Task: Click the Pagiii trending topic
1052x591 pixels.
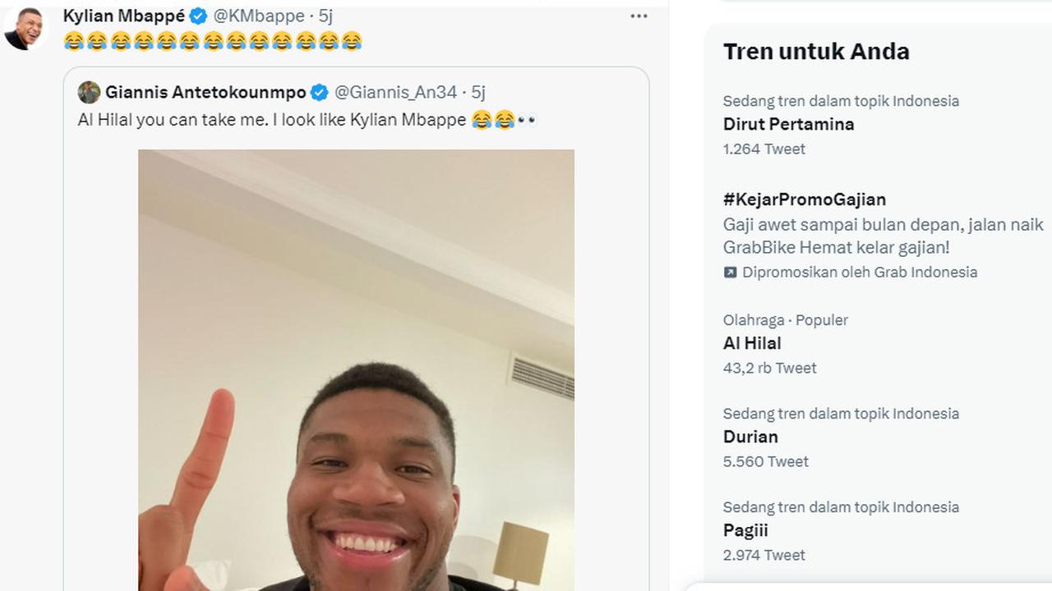Action: pyautogui.click(x=745, y=530)
